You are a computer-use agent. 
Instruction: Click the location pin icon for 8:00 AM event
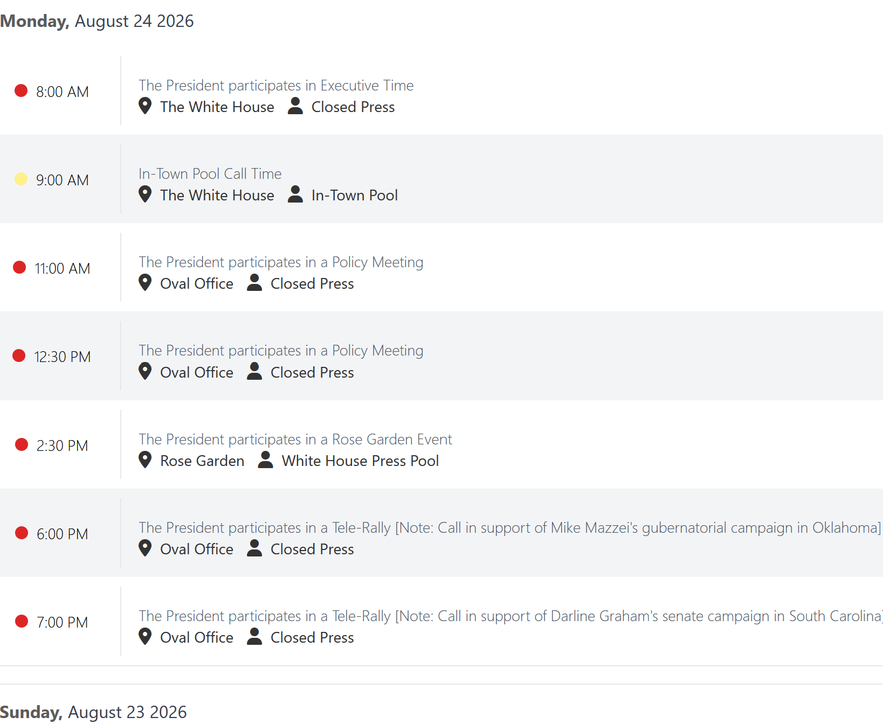(x=145, y=106)
